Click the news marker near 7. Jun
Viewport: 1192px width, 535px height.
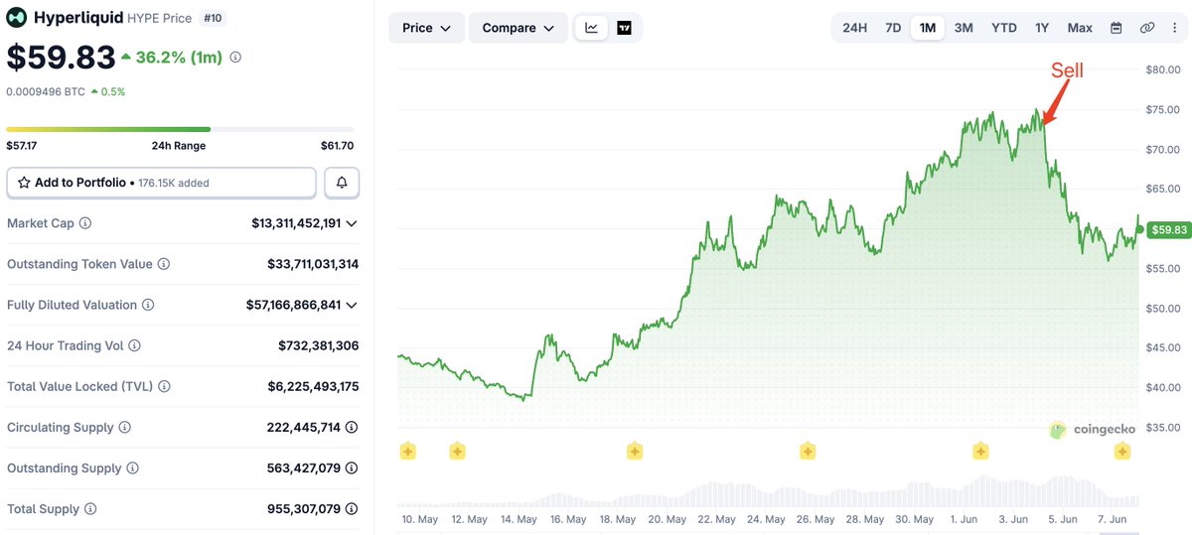1122,452
